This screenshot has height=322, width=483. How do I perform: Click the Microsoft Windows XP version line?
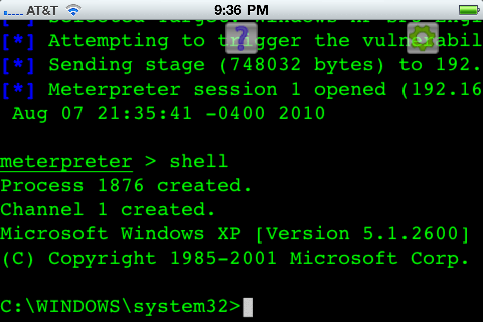234,234
